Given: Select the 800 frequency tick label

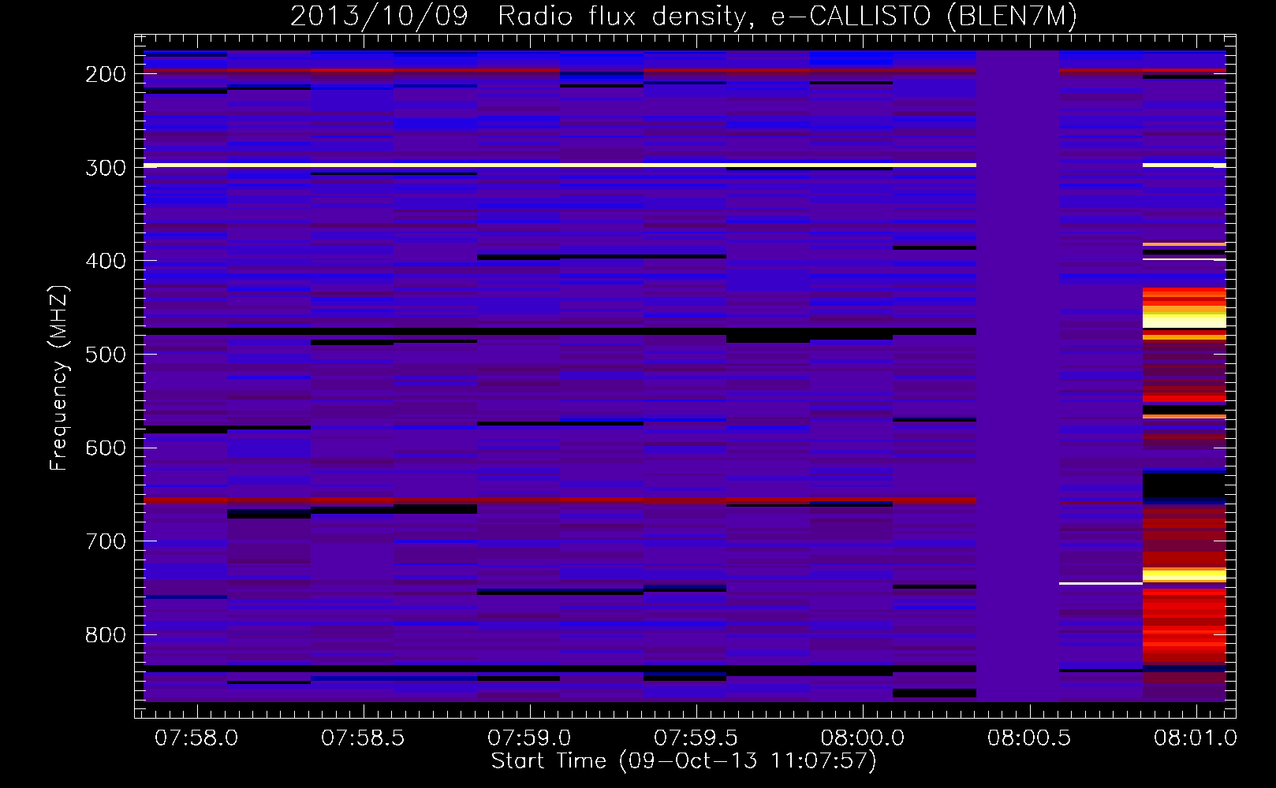Looking at the screenshot, I should [106, 635].
